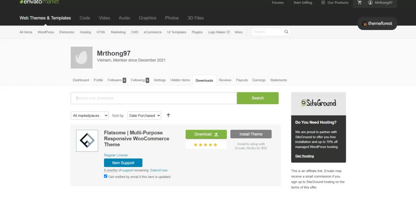Open the Elementor subcategory
This screenshot has height=197, width=416.
click(x=67, y=32)
